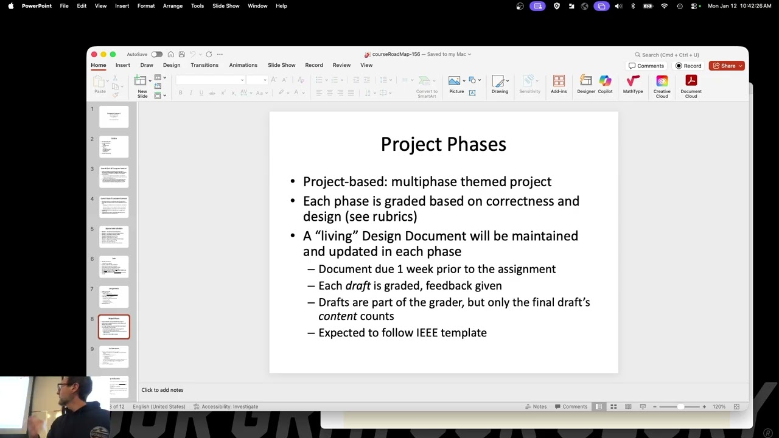The height and width of the screenshot is (438, 779).
Task: Open the Arrange menu in menu bar
Action: pos(173,6)
